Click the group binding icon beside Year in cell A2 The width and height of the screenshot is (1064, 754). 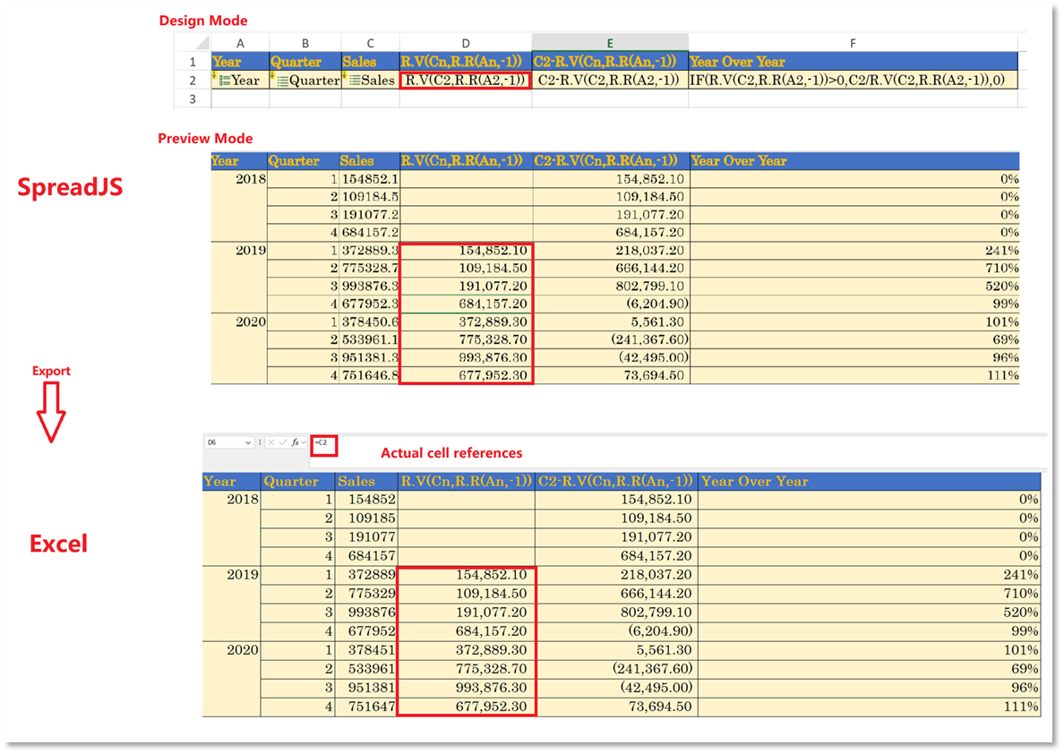point(224,81)
